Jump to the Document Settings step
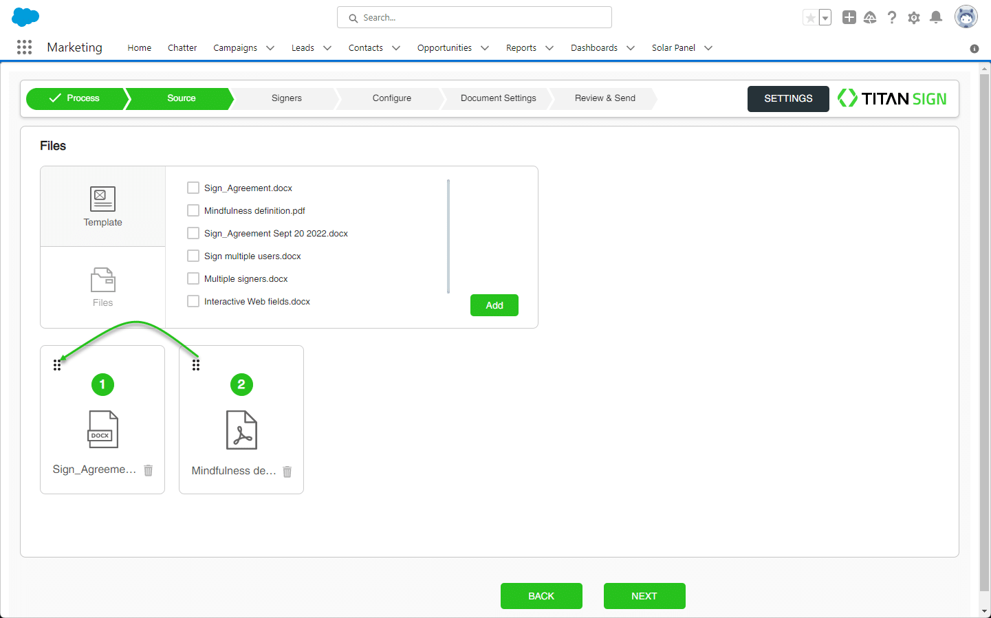This screenshot has height=618, width=991. click(499, 98)
